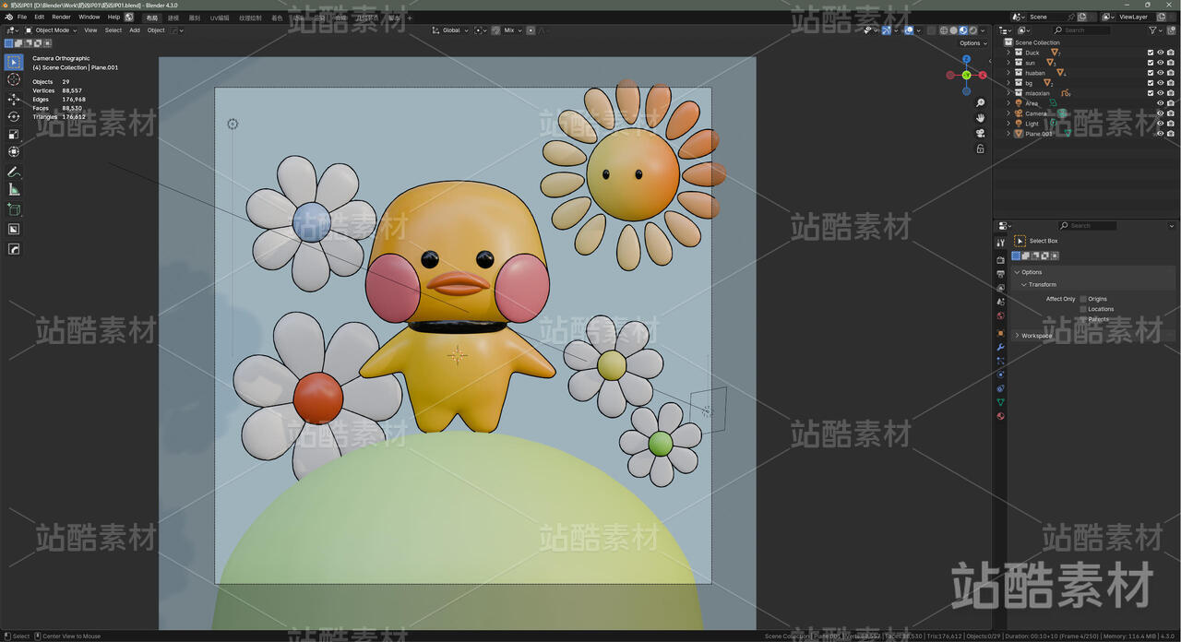Switch to material preview shading
This screenshot has width=1181, height=642.
[x=963, y=30]
